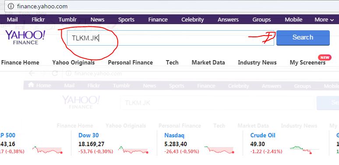Open the Nasdaq index link
The image size is (339, 165).
pyautogui.click(x=174, y=136)
